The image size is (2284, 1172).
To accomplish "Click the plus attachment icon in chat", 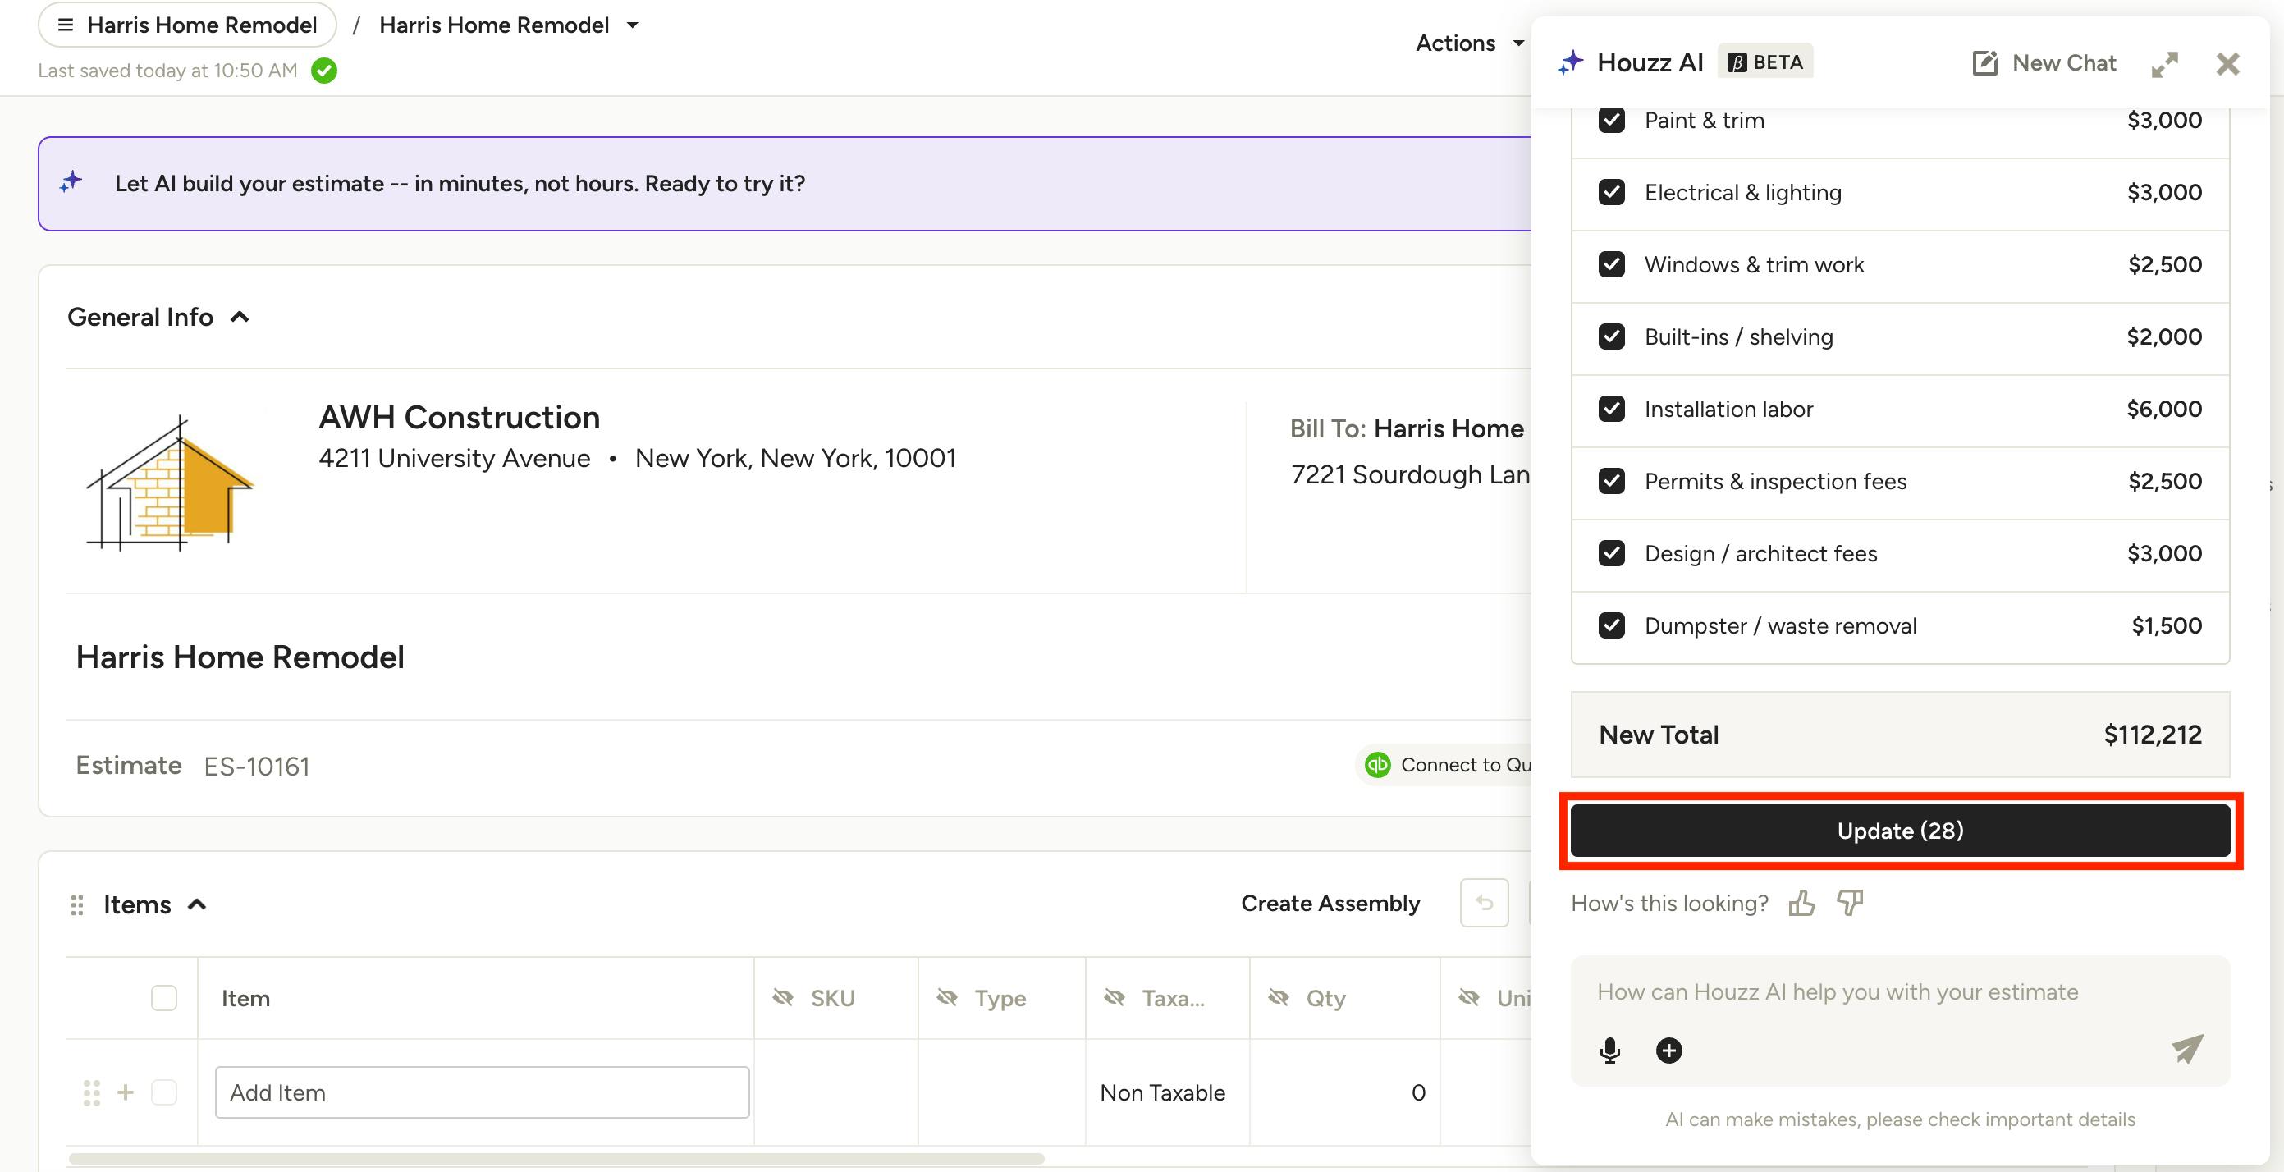I will point(1668,1051).
